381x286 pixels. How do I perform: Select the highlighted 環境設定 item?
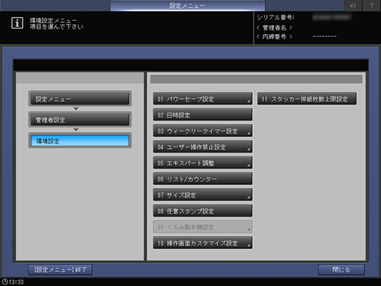point(80,141)
